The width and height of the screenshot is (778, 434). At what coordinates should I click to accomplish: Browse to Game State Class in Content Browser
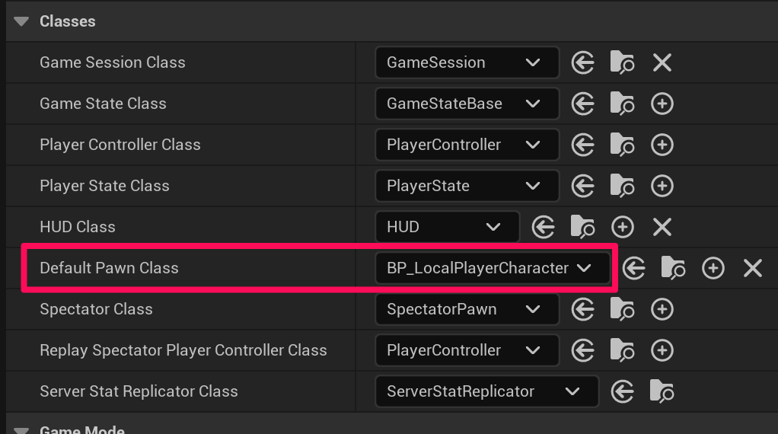[623, 104]
